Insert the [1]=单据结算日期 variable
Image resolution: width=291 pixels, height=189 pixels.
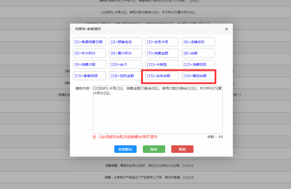(89, 42)
